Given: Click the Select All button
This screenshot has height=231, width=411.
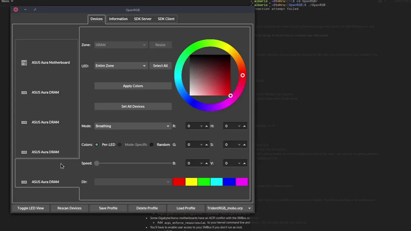Looking at the screenshot, I should [x=160, y=66].
